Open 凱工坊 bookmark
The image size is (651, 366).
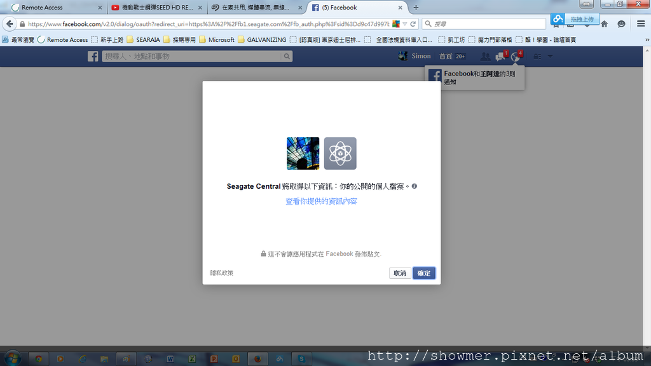(x=452, y=40)
